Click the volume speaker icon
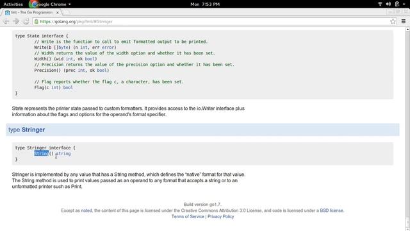Image resolution: width=410 pixels, height=231 pixels. click(x=388, y=4)
